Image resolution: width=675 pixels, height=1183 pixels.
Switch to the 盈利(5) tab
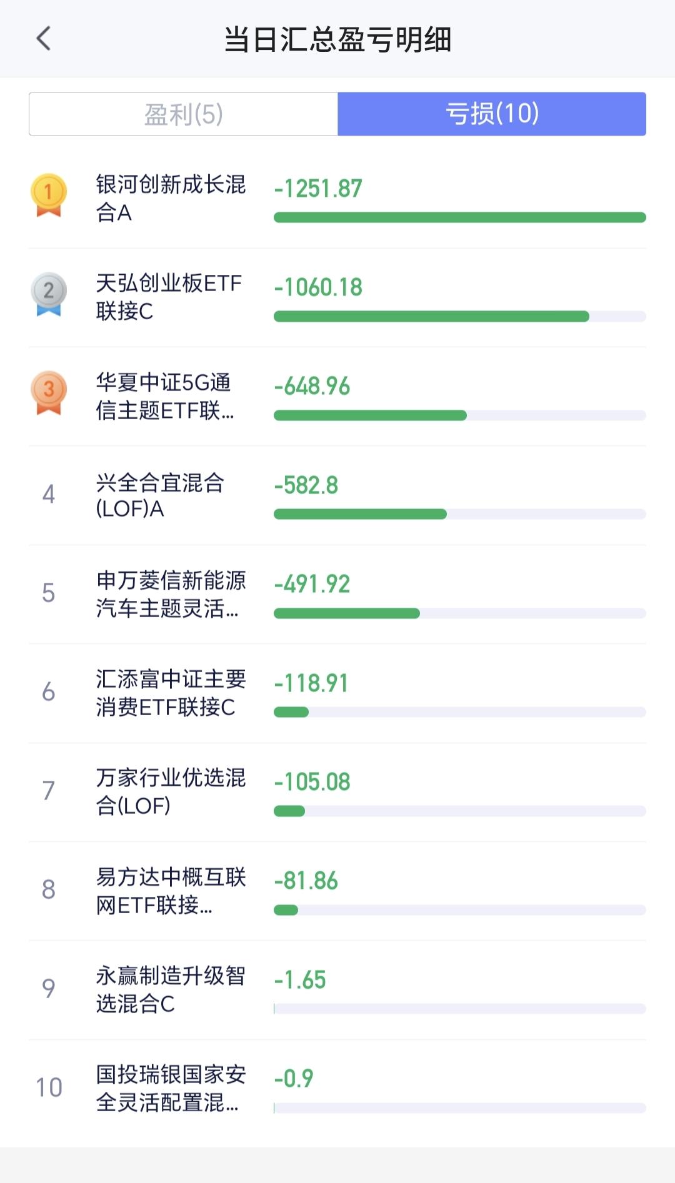click(x=183, y=114)
